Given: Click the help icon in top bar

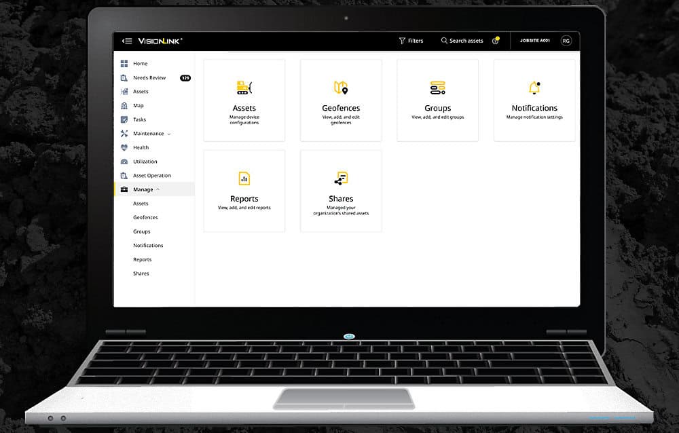Looking at the screenshot, I should pyautogui.click(x=496, y=41).
